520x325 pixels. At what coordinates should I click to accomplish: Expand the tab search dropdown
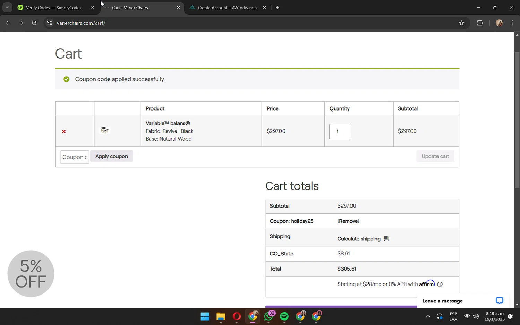click(x=7, y=8)
